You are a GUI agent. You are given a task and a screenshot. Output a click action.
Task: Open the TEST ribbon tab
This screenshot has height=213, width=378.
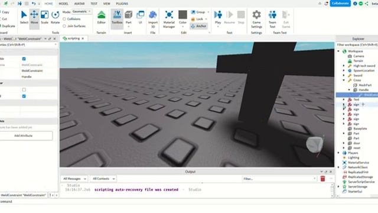point(94,4)
